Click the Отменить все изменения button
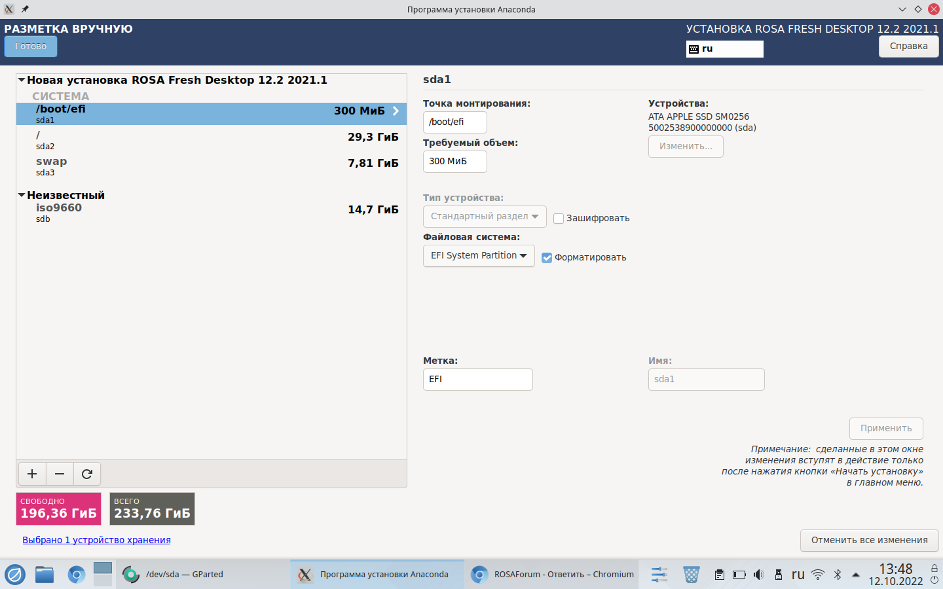The width and height of the screenshot is (943, 589). [x=869, y=541]
